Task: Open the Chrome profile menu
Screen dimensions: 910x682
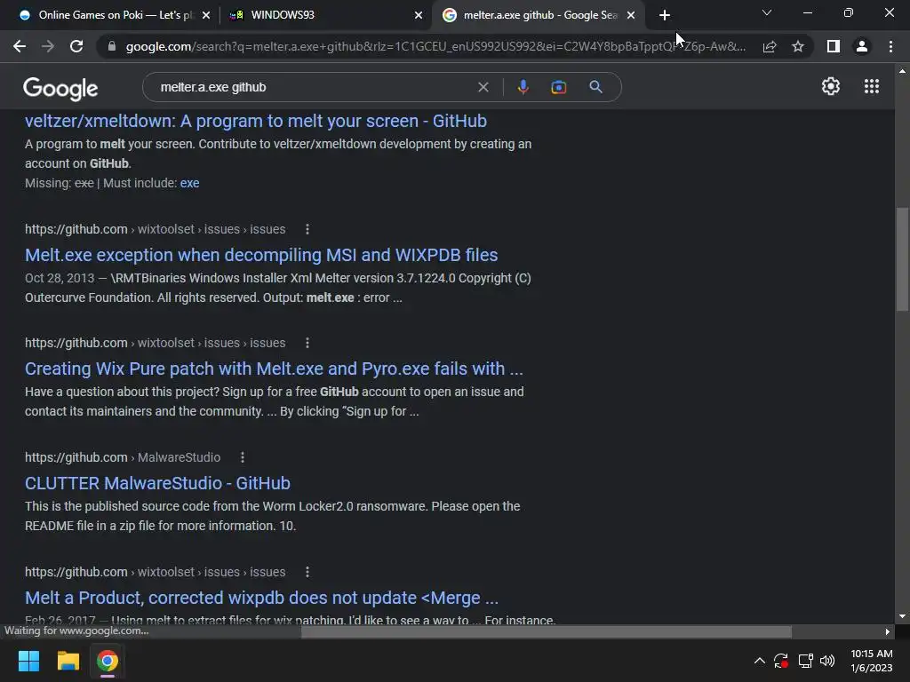Action: [862, 46]
